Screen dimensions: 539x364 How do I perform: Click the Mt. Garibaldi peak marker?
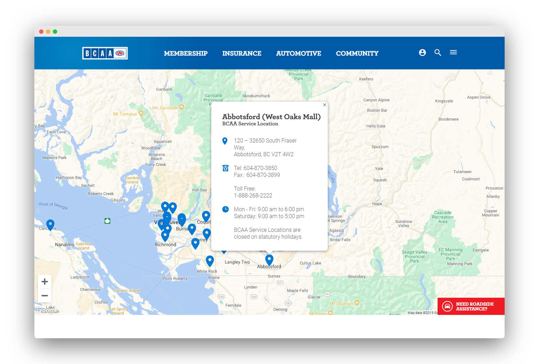[x=182, y=107]
